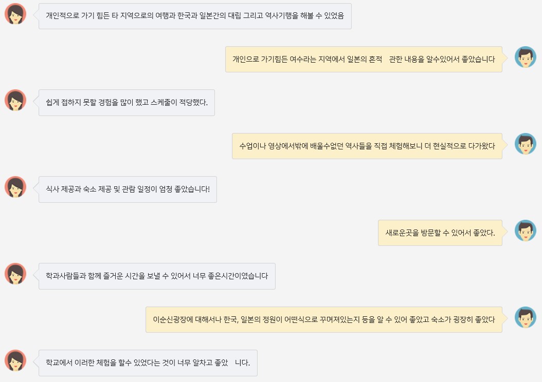542x382 pixels.
Task: Click the message '식사 제공과 숙소 제공 및 관람 일정'
Action: [x=128, y=189]
